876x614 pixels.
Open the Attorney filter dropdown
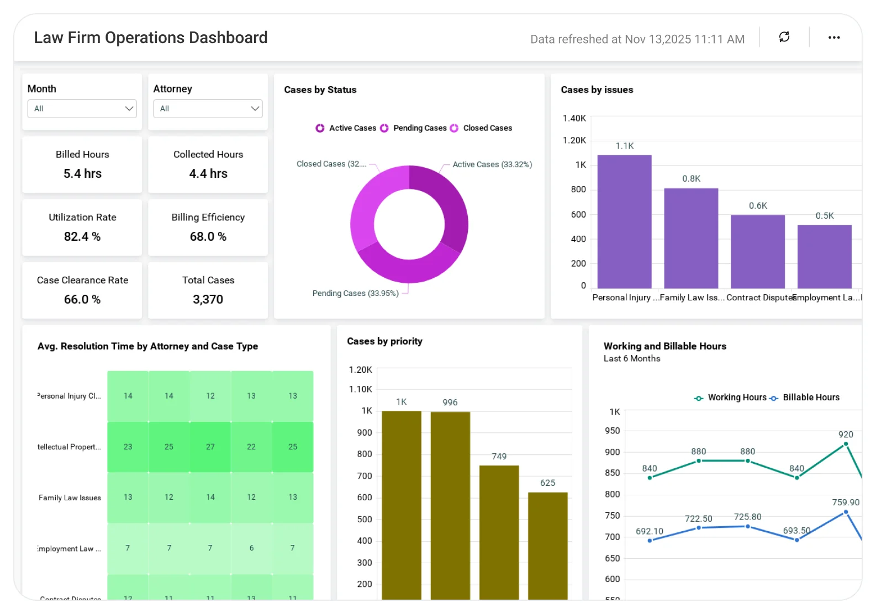point(208,108)
